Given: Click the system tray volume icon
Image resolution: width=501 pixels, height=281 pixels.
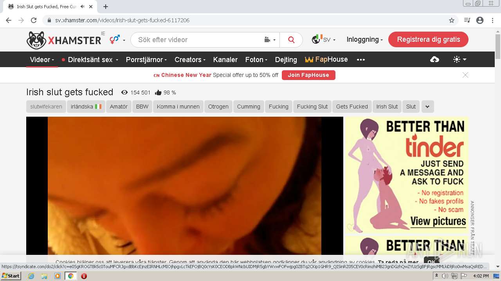Looking at the screenshot, I should point(445,276).
